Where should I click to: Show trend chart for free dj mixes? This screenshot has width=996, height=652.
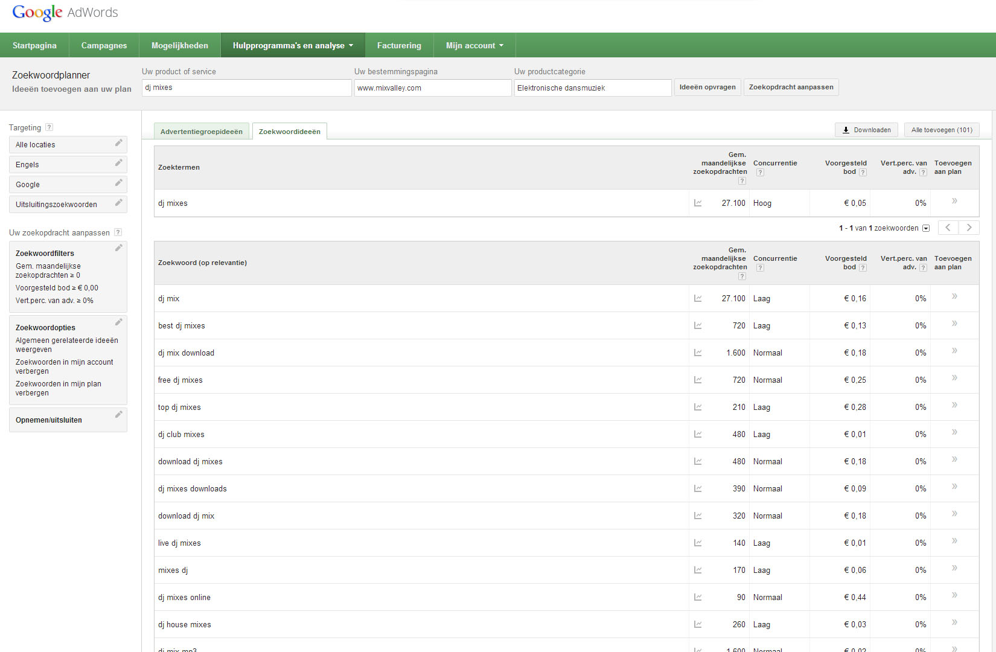click(698, 380)
